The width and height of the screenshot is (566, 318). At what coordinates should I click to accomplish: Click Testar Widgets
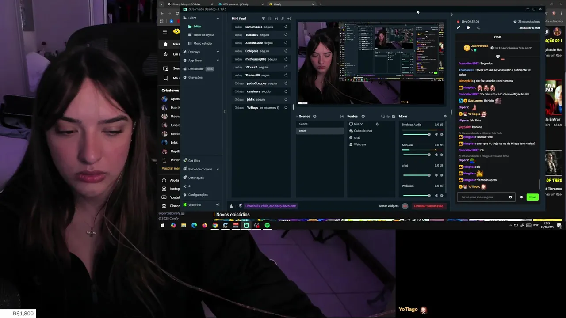pos(388,206)
